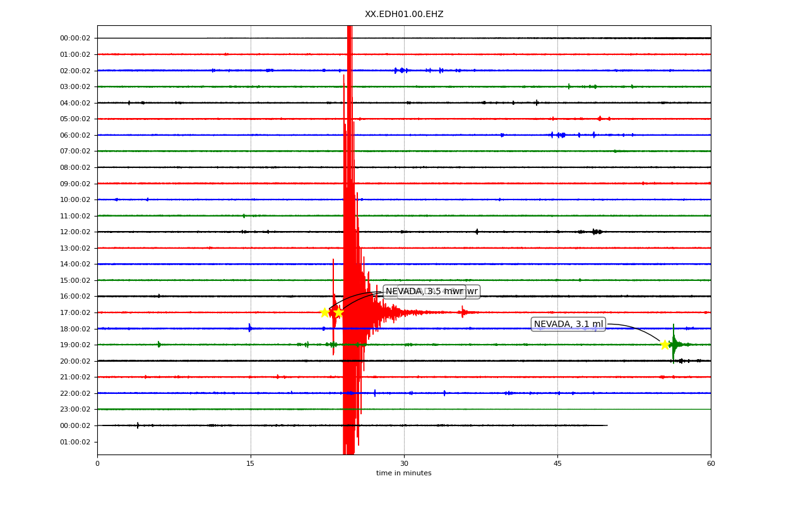Select the 22:00:02 trace label
Screen dimensions: 808x505
click(x=75, y=393)
